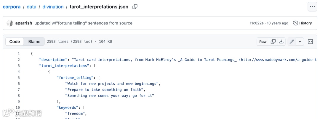Click aparrish's avatar image
Screen dimensions: 320x119
10,23
